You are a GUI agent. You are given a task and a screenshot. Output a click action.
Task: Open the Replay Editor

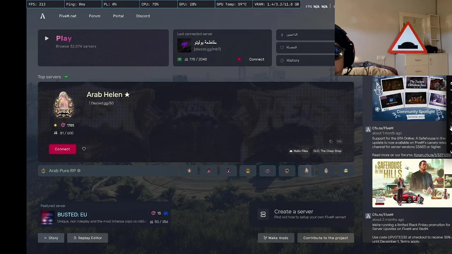(87, 238)
